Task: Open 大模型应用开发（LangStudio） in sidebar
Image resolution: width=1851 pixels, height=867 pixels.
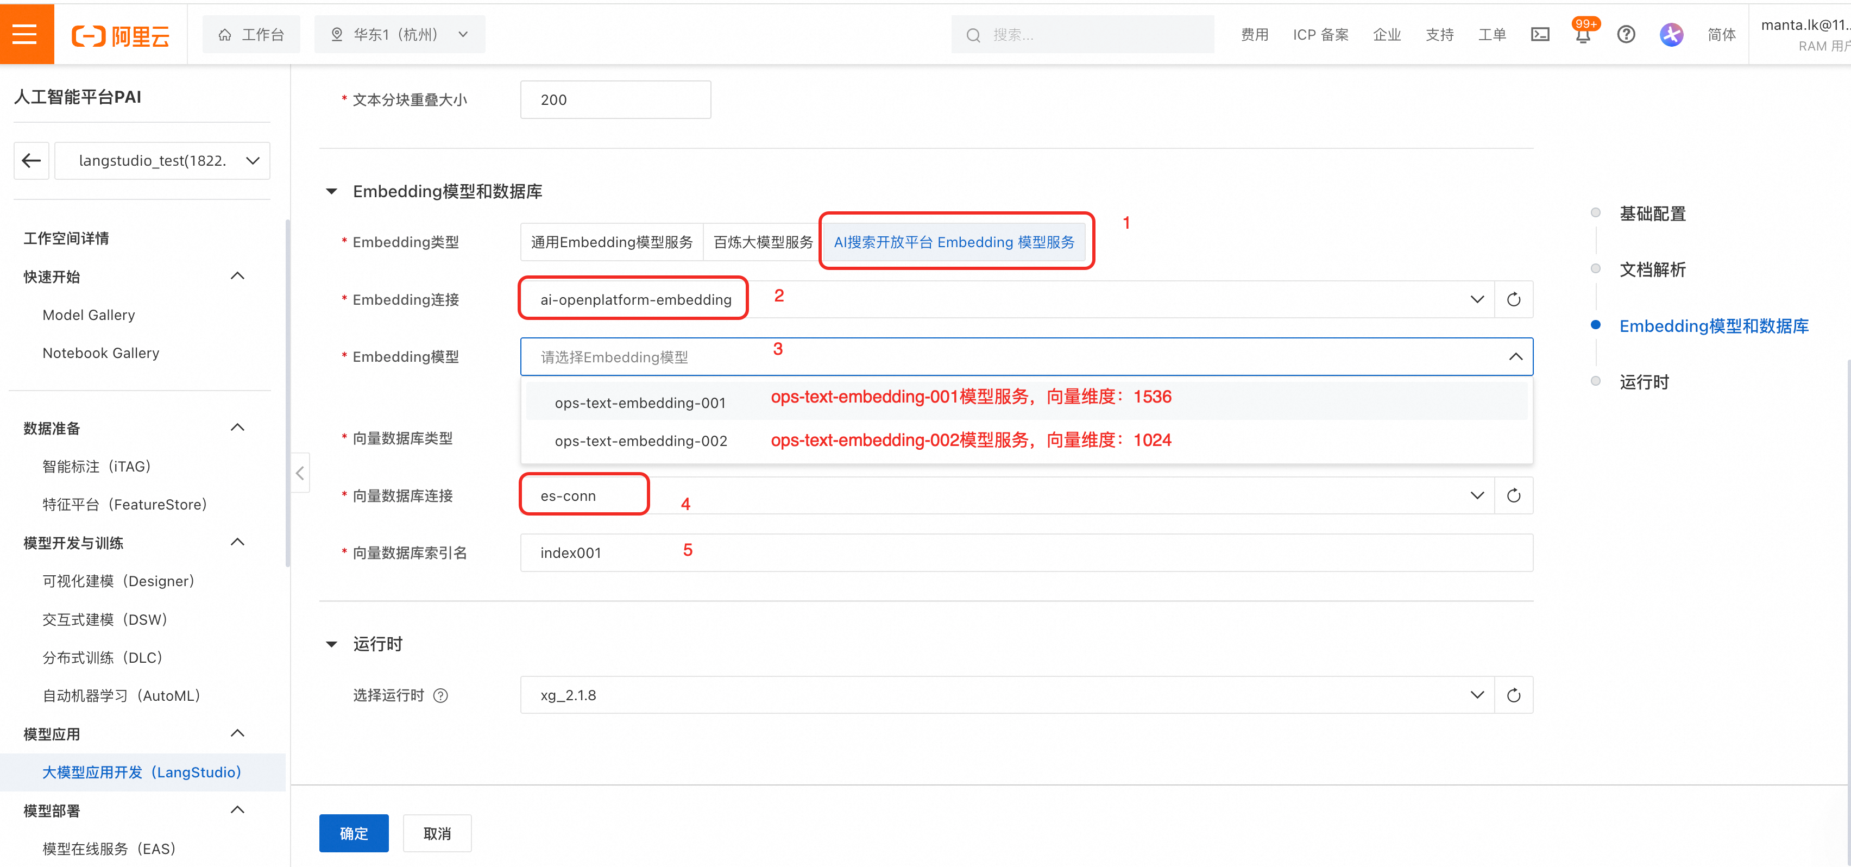Action: [142, 772]
